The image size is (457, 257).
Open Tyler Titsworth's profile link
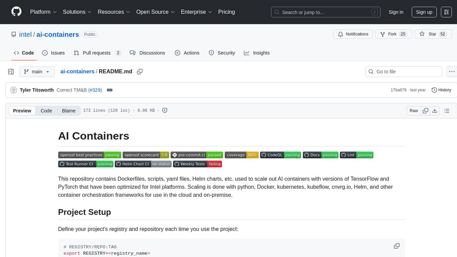[37, 90]
